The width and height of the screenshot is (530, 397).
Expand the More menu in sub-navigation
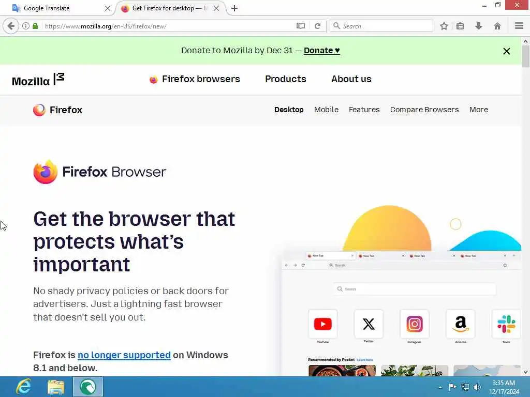479,110
